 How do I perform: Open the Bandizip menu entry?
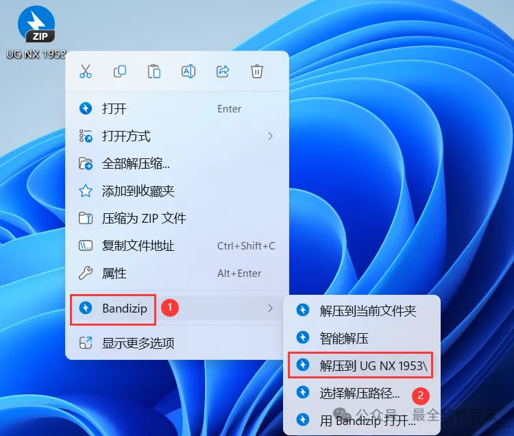177,308
